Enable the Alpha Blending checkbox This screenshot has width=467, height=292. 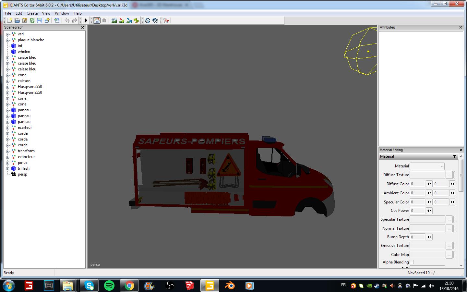pos(412,262)
